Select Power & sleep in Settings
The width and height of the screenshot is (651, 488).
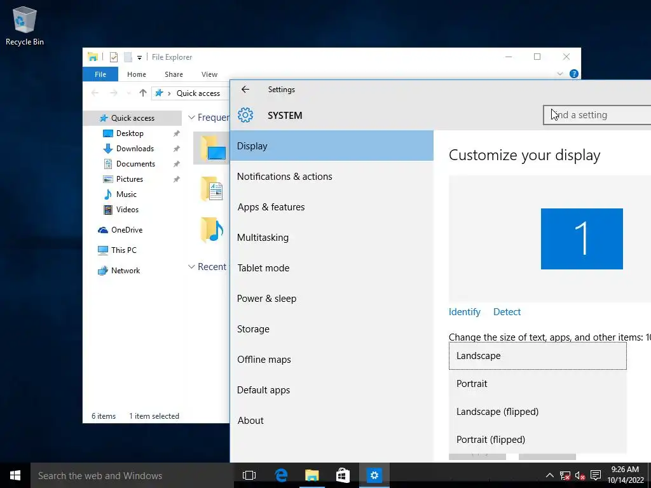point(331,299)
